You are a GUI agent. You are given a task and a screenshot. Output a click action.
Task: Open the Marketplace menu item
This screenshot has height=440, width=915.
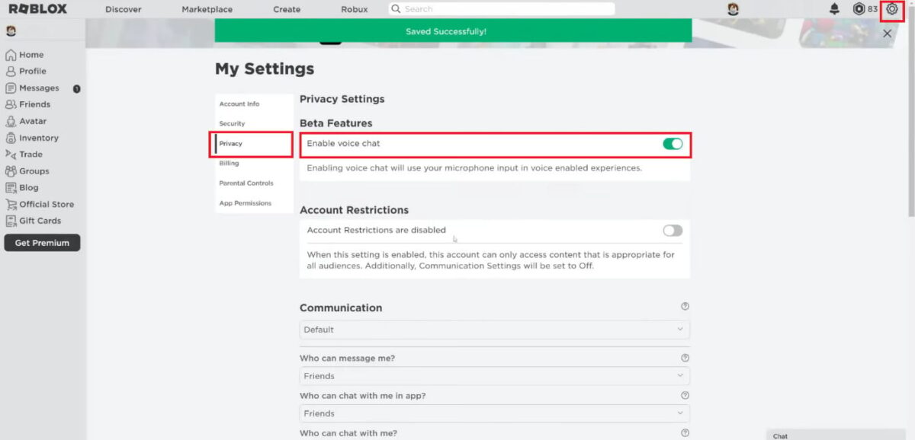point(207,9)
